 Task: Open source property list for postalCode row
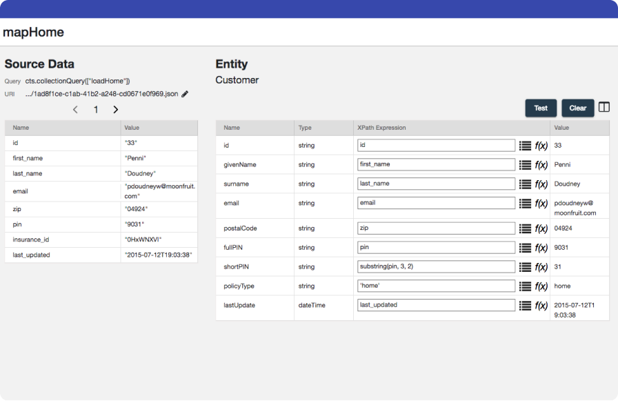tap(525, 228)
